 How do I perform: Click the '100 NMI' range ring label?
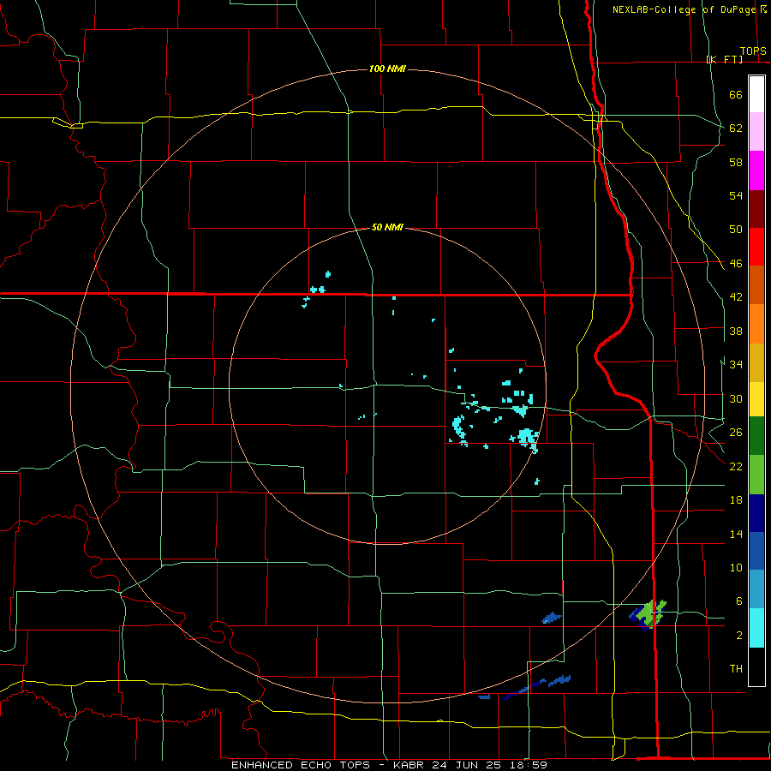(x=387, y=69)
